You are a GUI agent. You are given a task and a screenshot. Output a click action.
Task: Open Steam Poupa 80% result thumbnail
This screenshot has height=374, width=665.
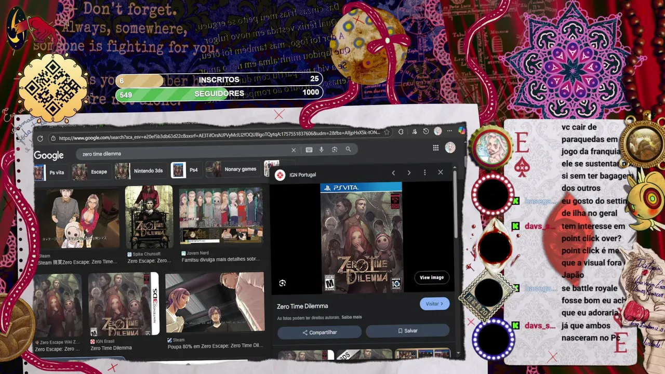(215, 303)
